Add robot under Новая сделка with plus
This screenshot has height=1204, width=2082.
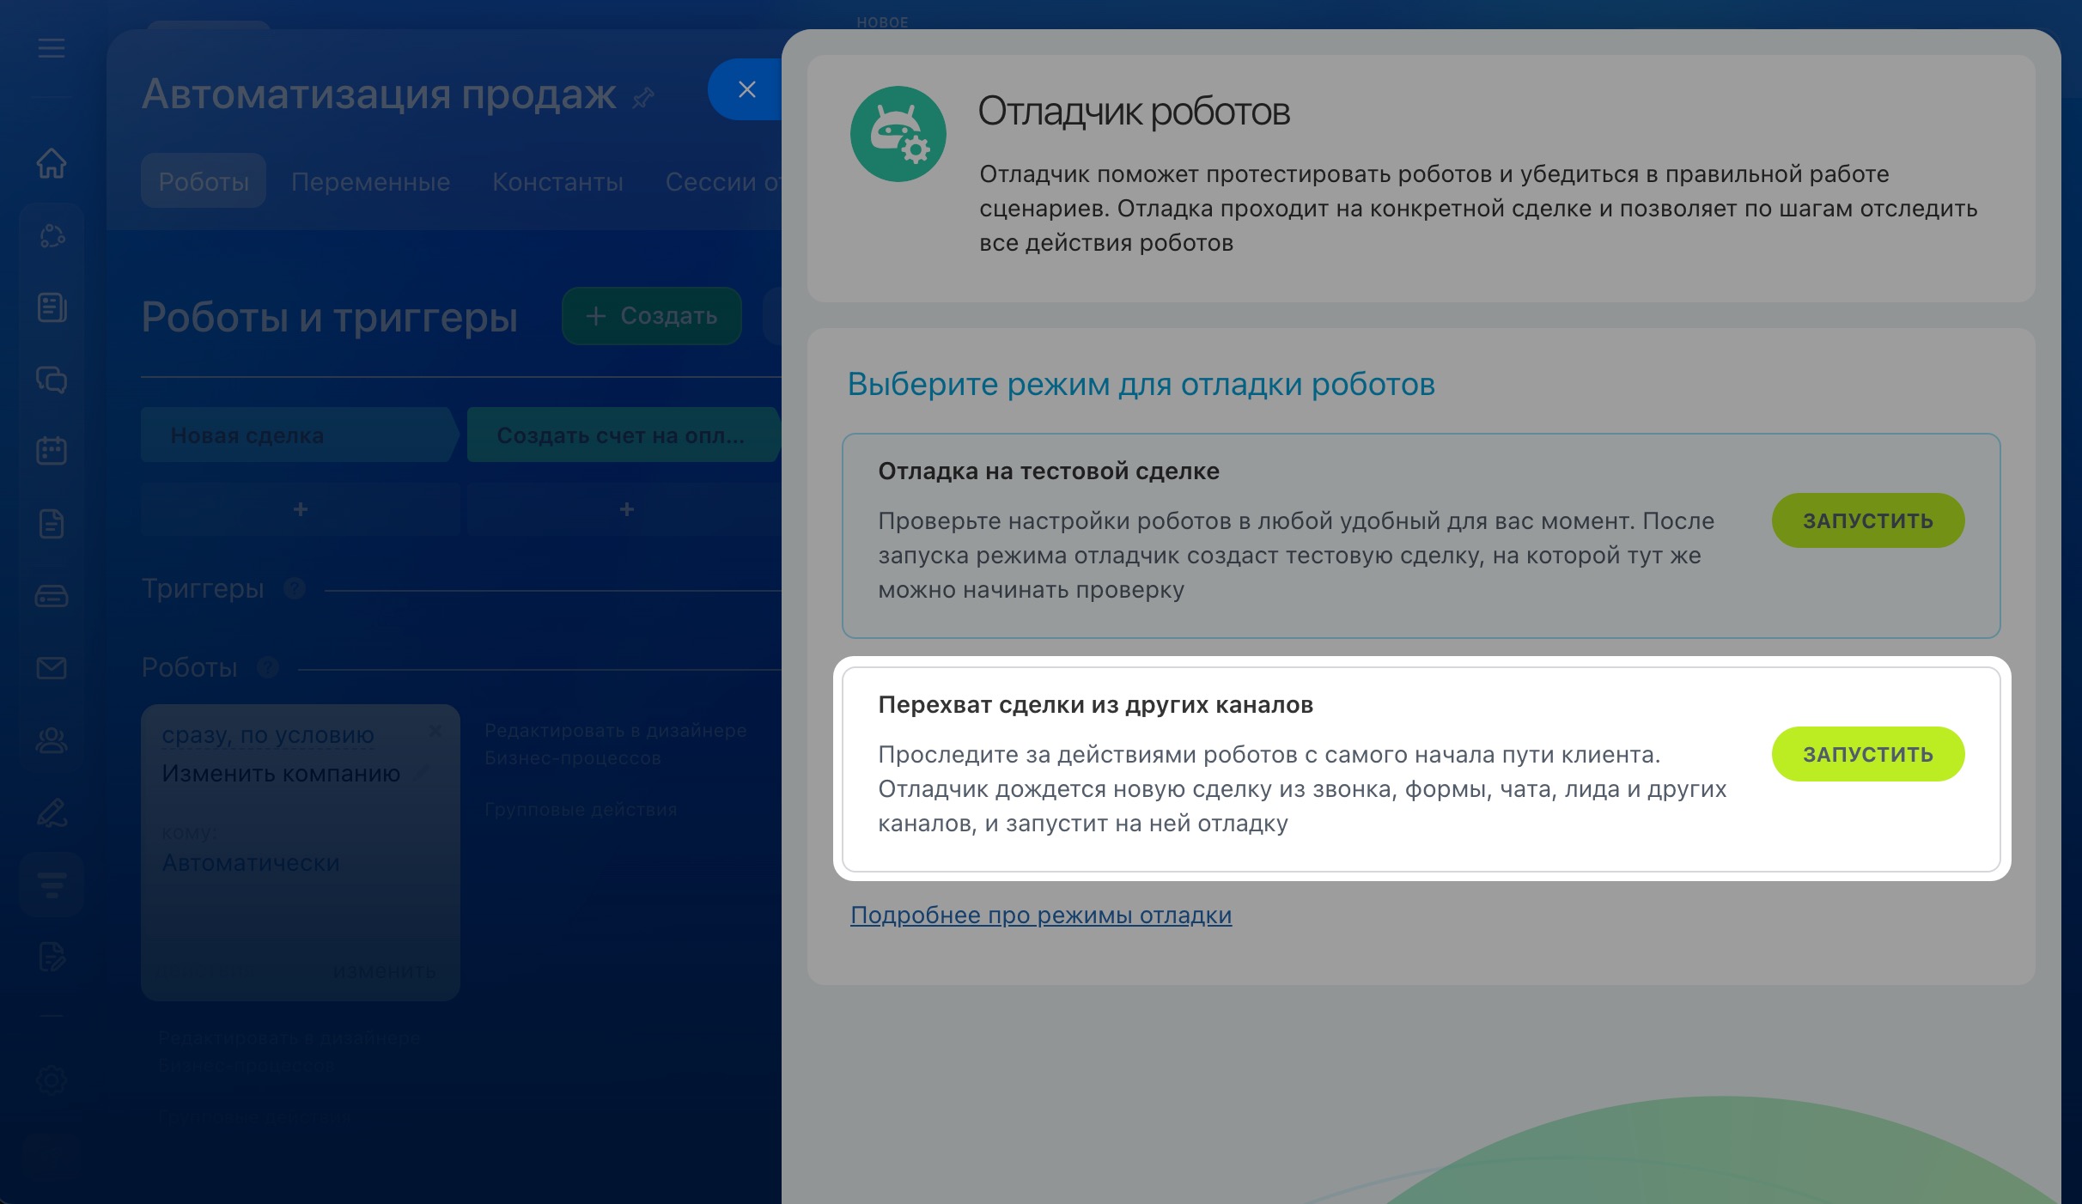(x=300, y=509)
